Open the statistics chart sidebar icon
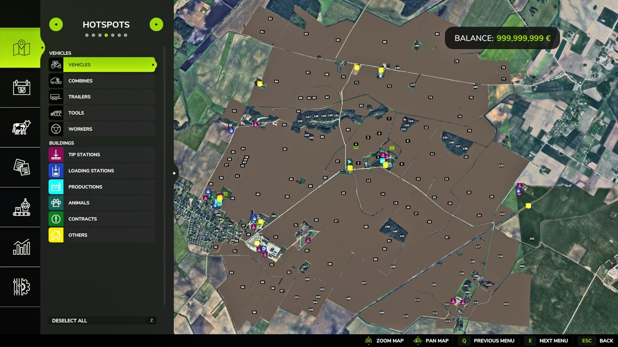618x347 pixels. point(22,247)
